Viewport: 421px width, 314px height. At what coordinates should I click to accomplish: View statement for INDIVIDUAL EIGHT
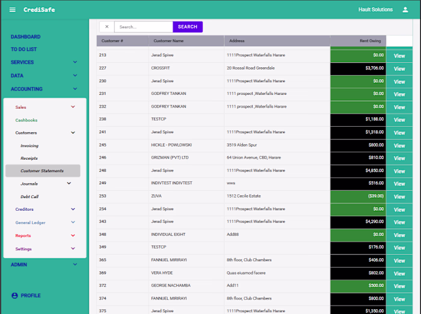coord(399,235)
